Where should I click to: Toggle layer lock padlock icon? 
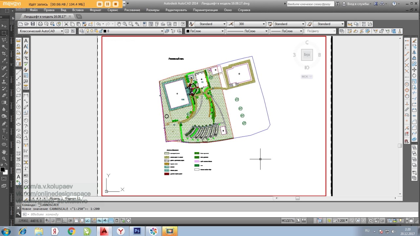click(x=101, y=31)
